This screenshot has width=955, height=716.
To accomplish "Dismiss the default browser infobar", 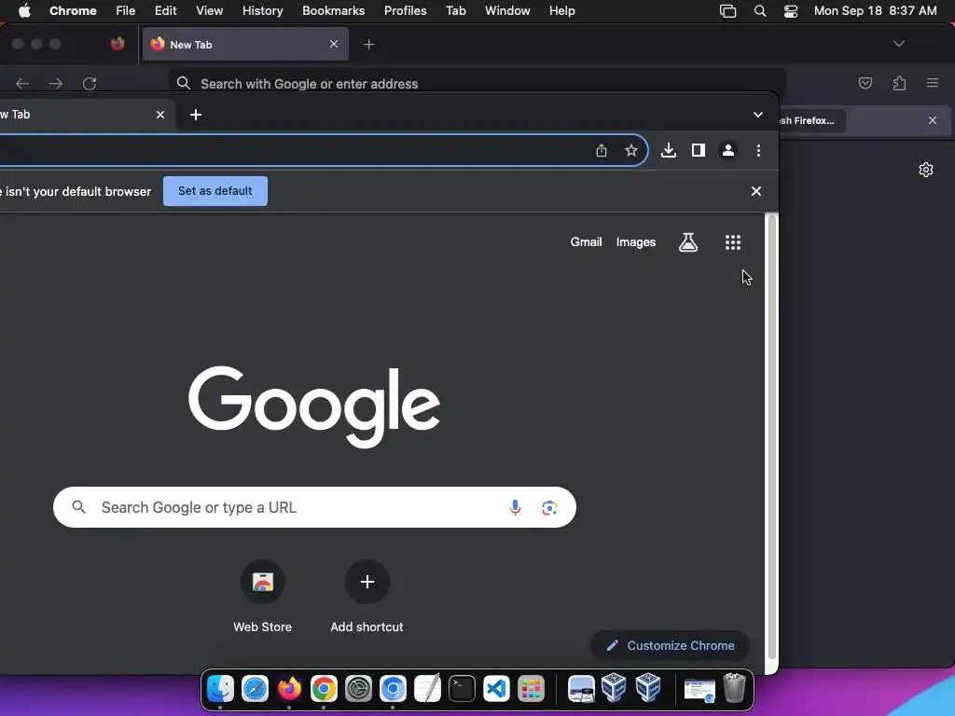I will [755, 191].
